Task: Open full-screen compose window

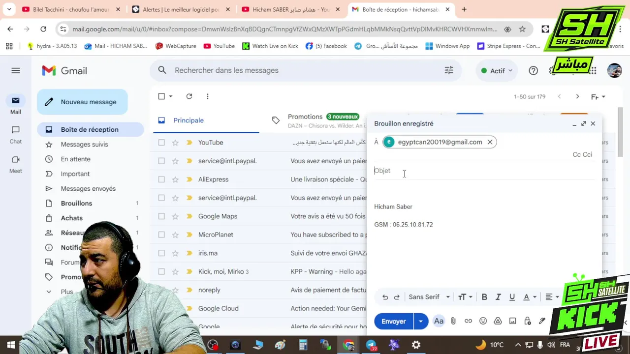Action: click(584, 123)
